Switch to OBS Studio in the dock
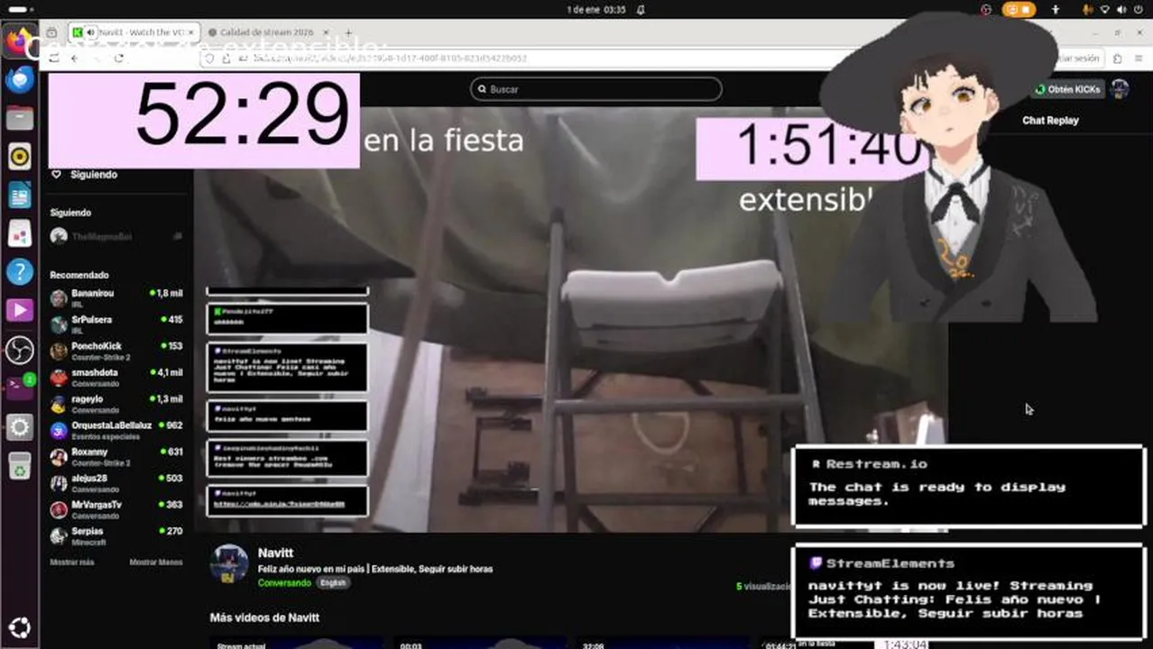The image size is (1153, 649). tap(19, 350)
